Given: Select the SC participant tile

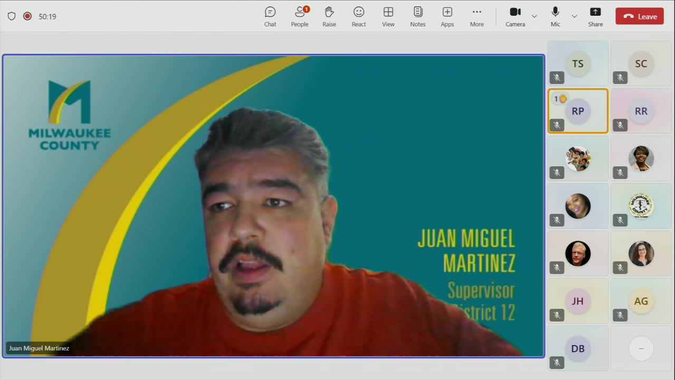Looking at the screenshot, I should pos(641,63).
